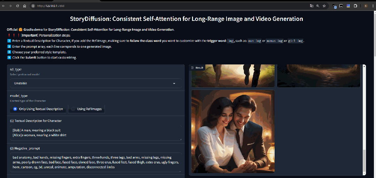The width and height of the screenshot is (376, 178).
Task: Edit the Negative_prompt textbox
Action: pos(96,162)
